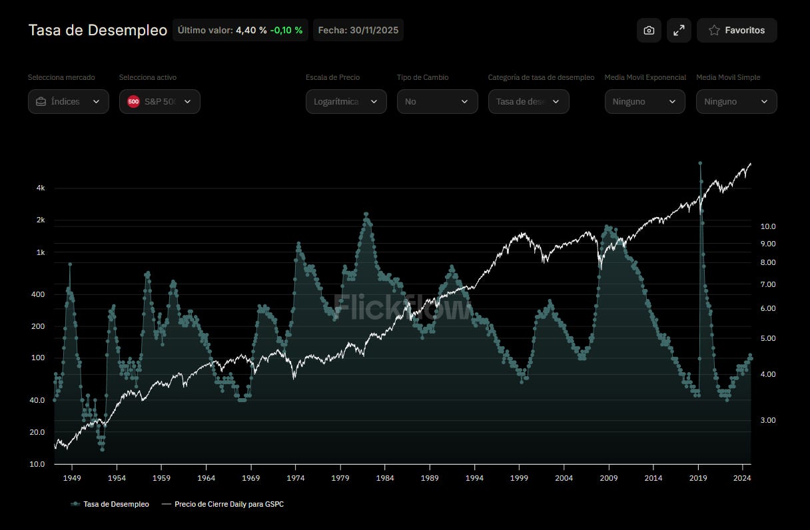Click chevron arrow of Índices selector
Image resolution: width=810 pixels, height=530 pixels.
coord(96,101)
